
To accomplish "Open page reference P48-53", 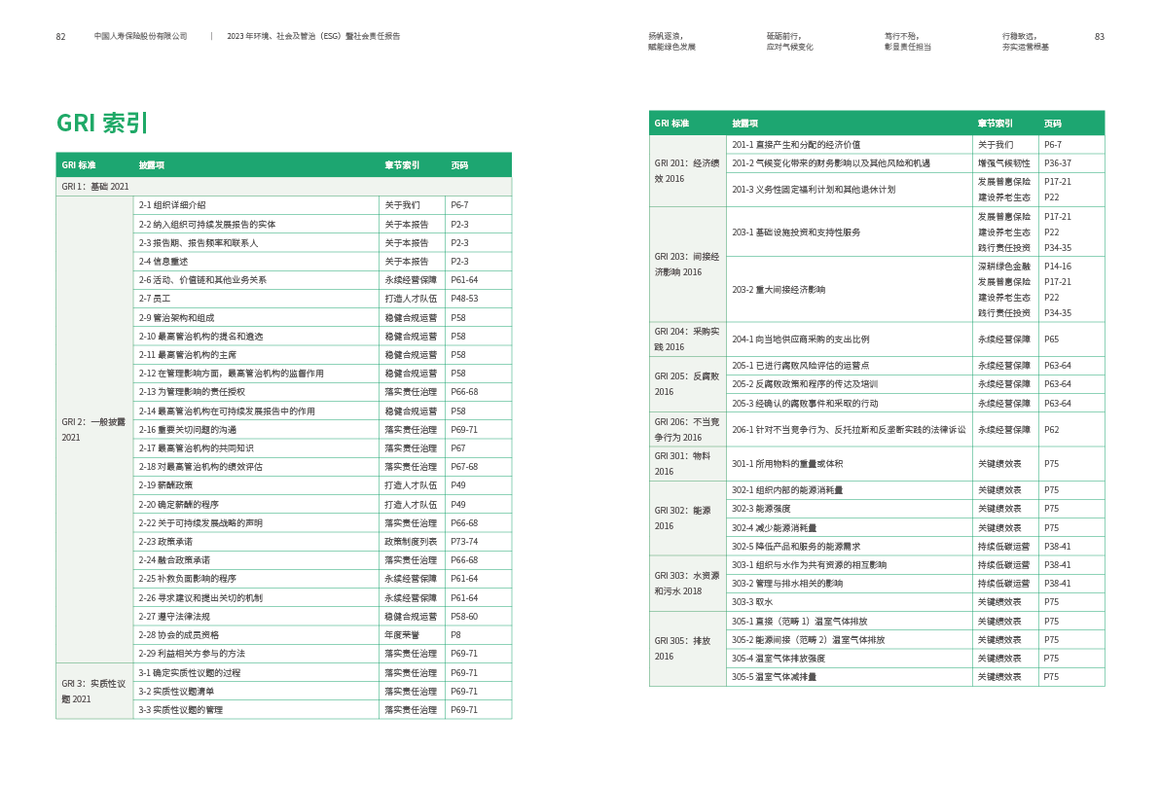I will (464, 299).
